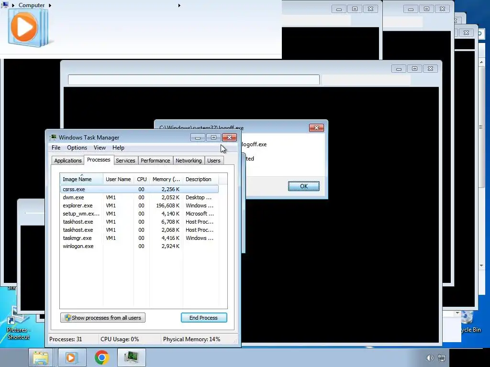
Task: Minimize the Windows Task Manager window
Action: click(x=198, y=138)
